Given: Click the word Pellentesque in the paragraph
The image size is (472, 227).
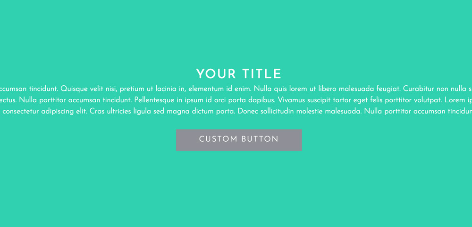Looking at the screenshot, I should pos(154,100).
